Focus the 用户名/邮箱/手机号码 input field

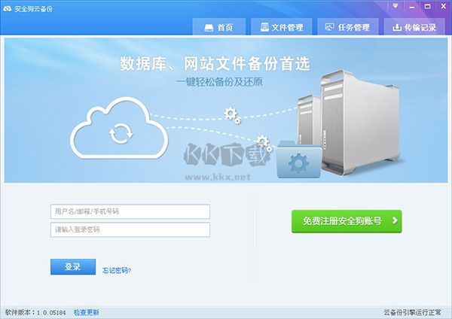pyautogui.click(x=130, y=211)
